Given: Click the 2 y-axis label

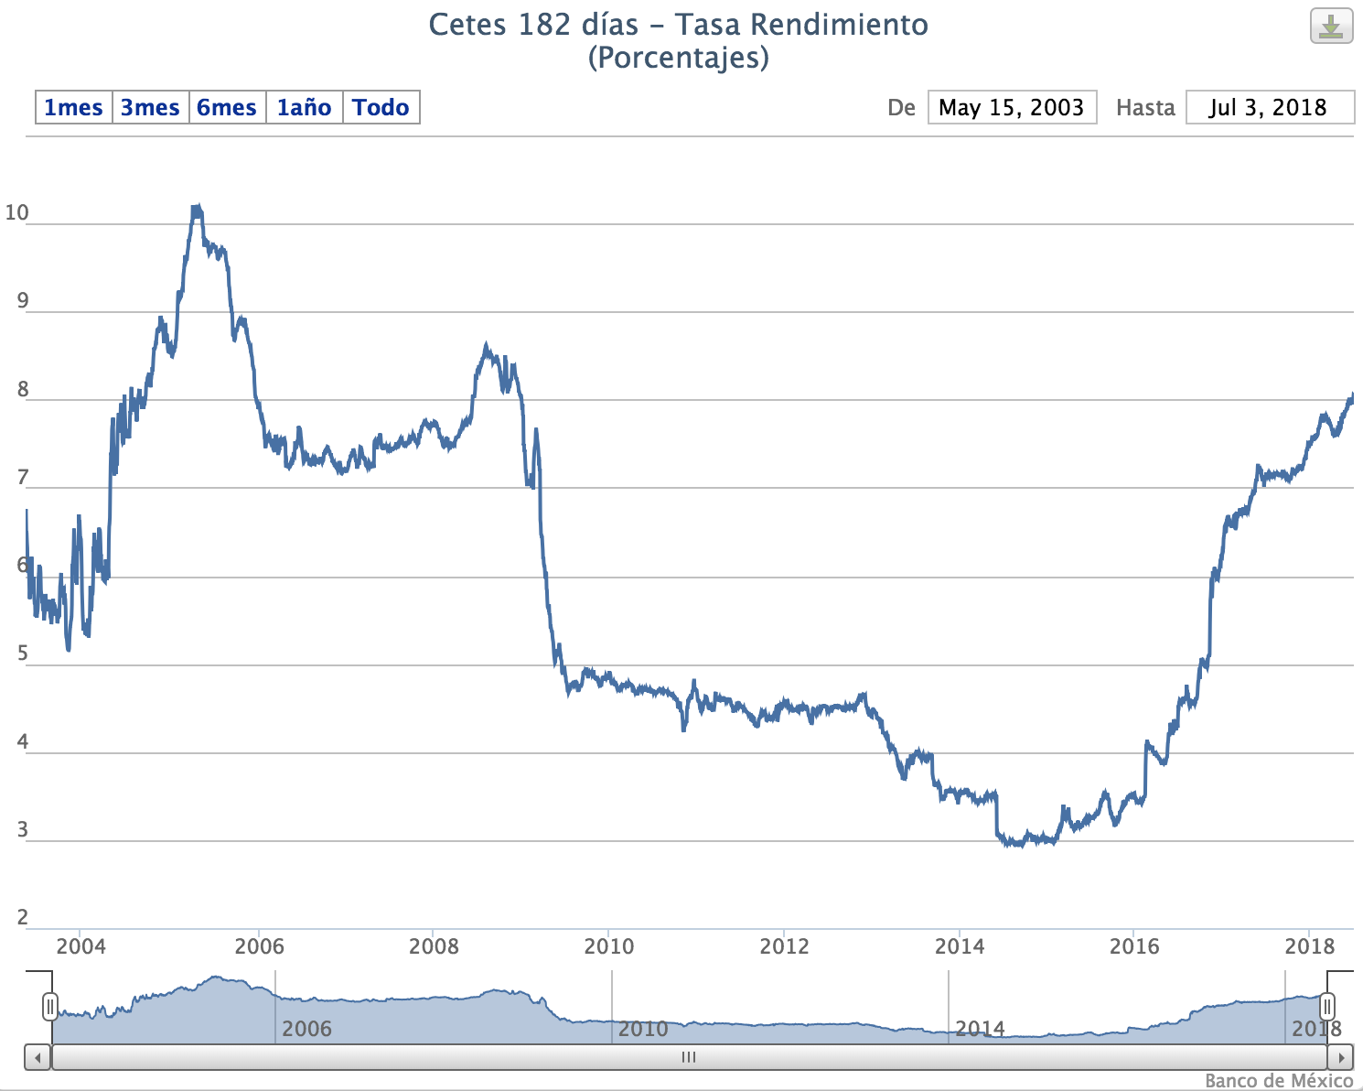Looking at the screenshot, I should (x=23, y=917).
